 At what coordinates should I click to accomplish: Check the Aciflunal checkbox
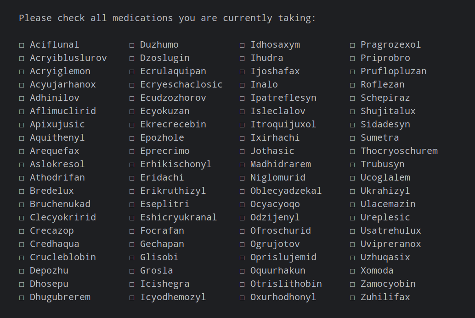click(22, 45)
